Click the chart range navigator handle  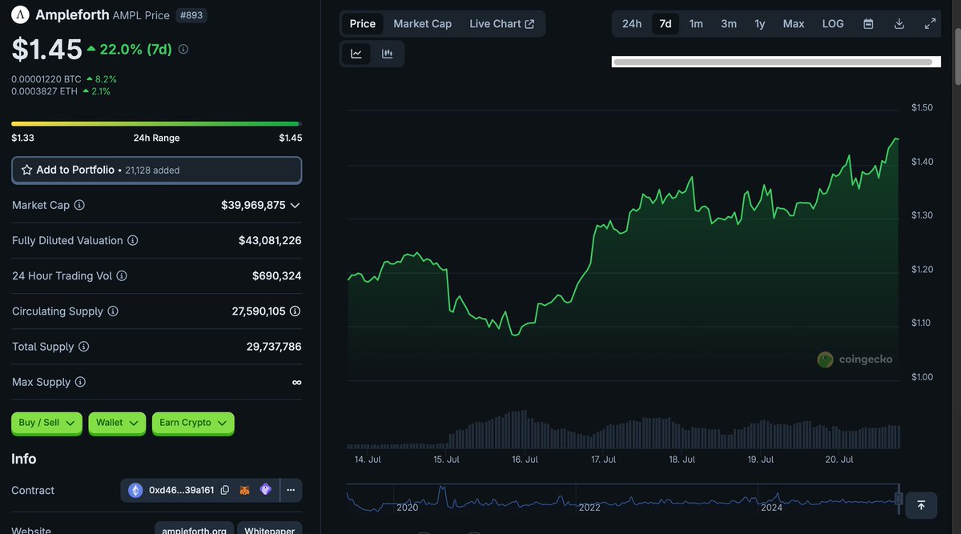click(x=899, y=499)
